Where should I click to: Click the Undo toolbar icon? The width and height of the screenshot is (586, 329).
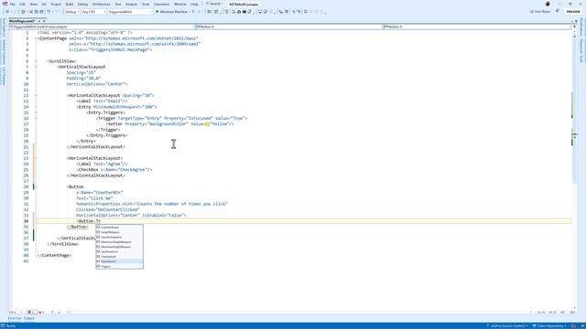click(49, 12)
